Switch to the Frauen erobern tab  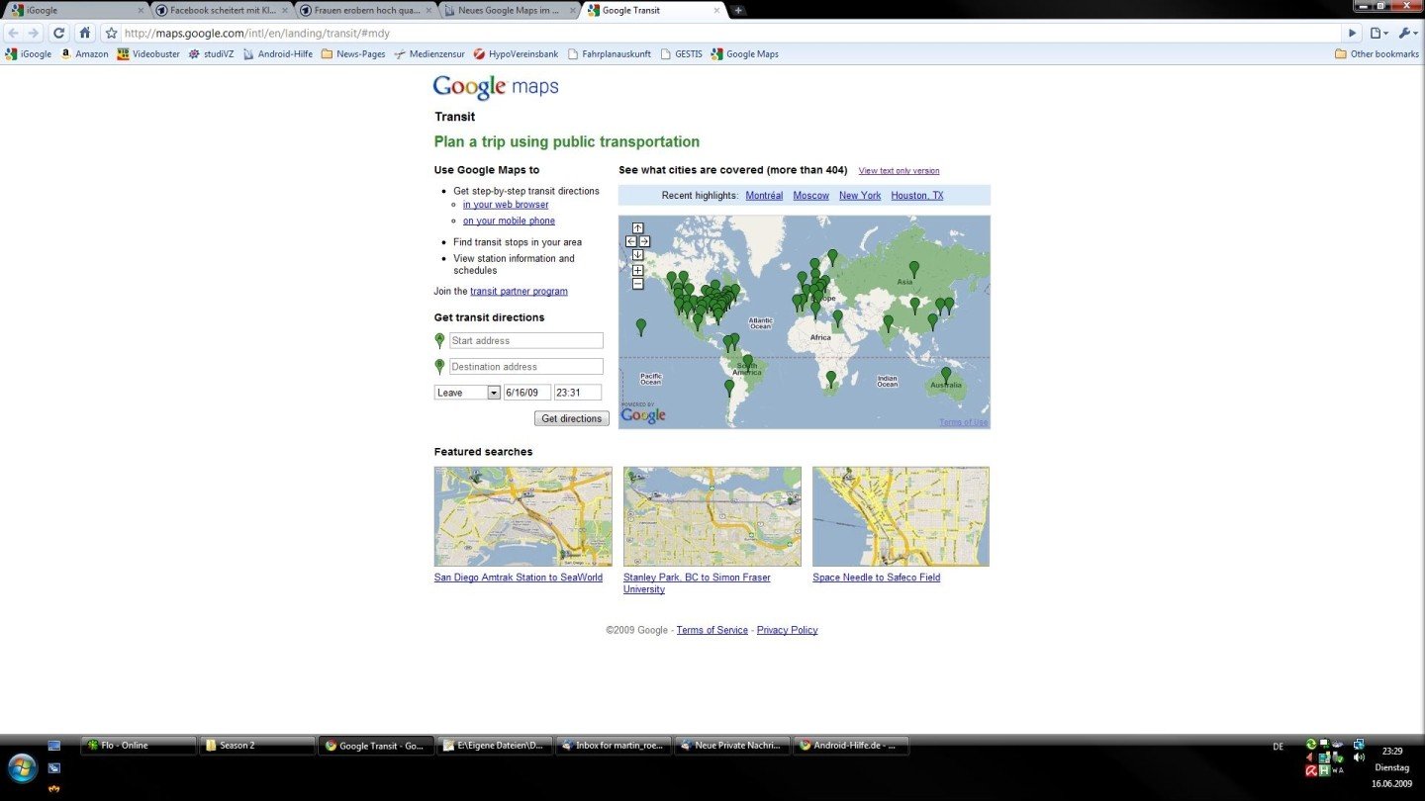tap(364, 10)
